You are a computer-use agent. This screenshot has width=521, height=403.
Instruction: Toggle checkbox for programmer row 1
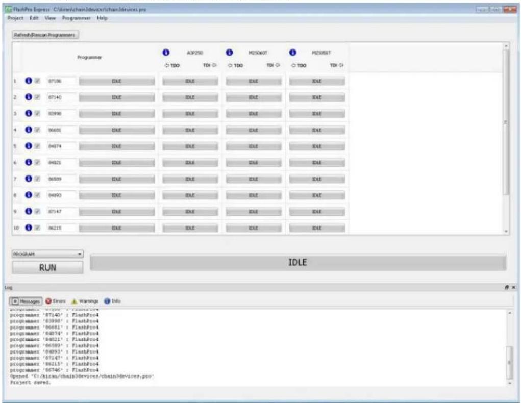click(x=37, y=81)
